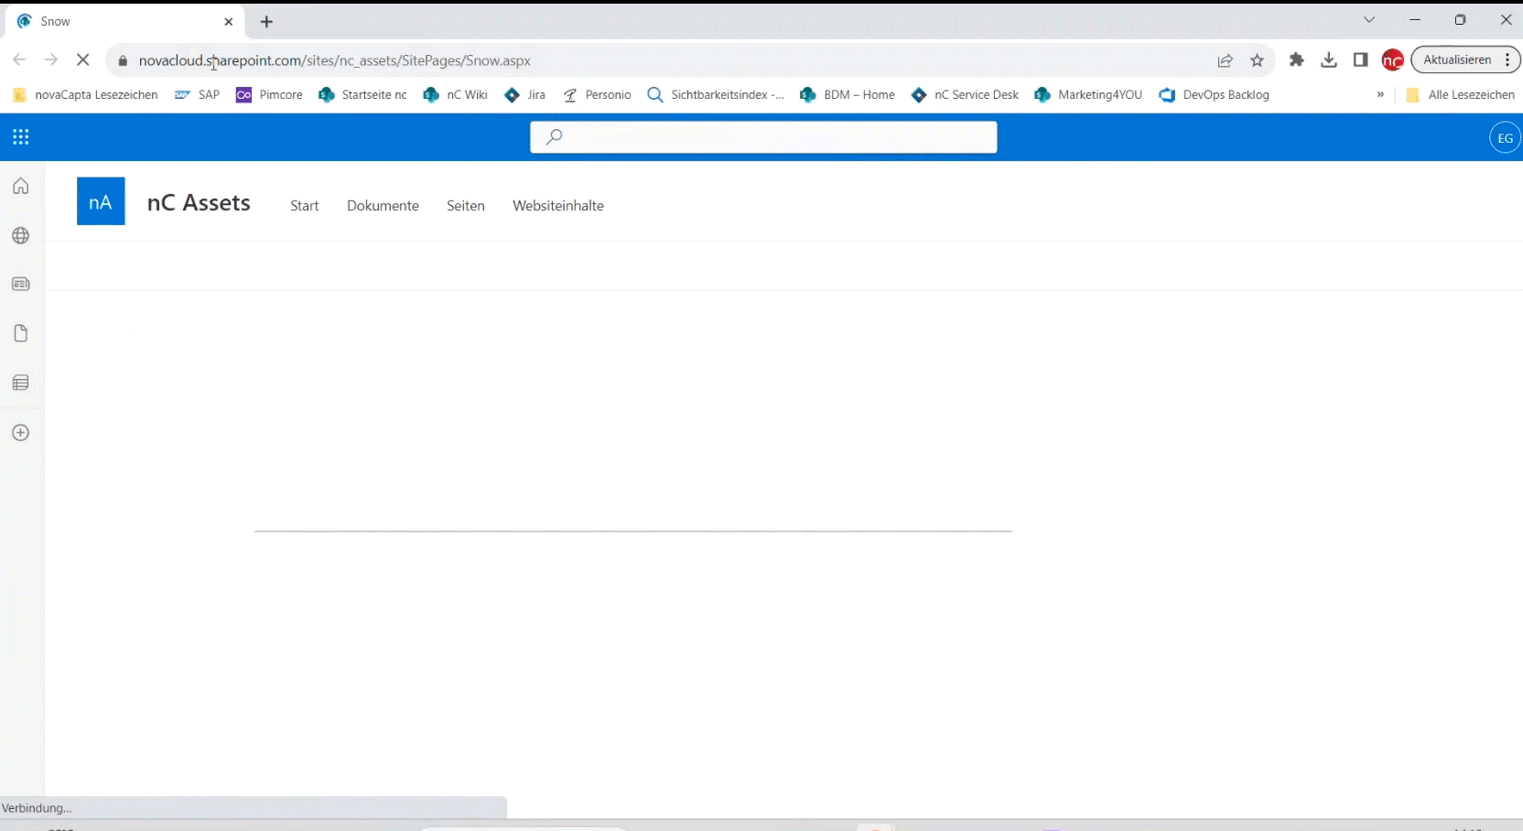Open the SharePoint app launcher grid
Viewport: 1523px width, 831px height.
[x=20, y=137]
